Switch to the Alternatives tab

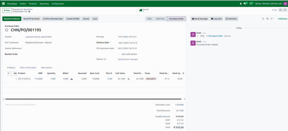[x=46, y=67]
